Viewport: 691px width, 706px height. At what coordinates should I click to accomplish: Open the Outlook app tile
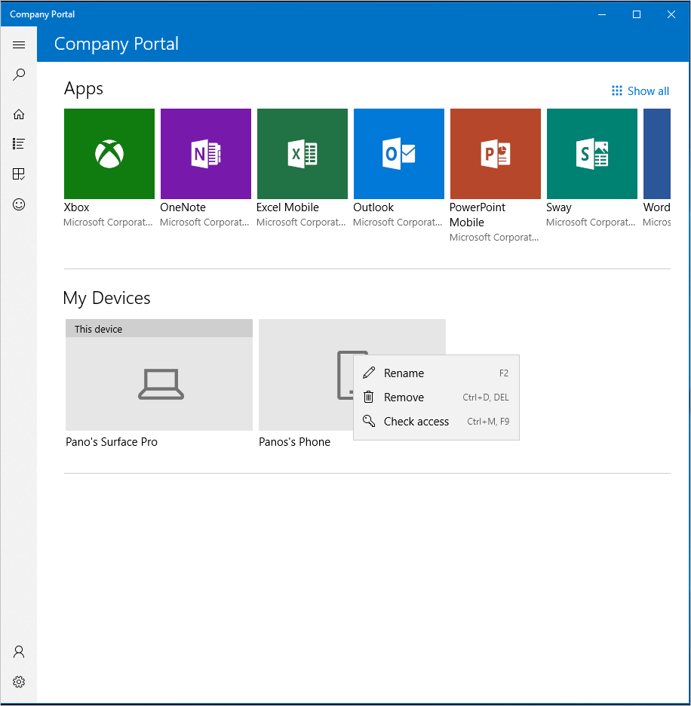(398, 154)
